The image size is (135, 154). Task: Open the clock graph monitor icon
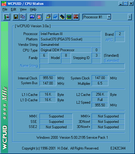(x=32, y=17)
